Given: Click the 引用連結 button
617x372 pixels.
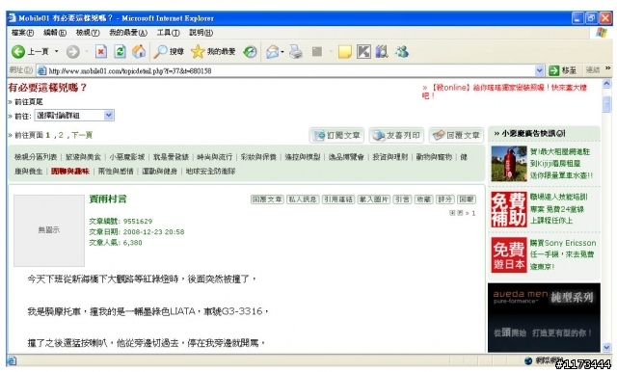Looking at the screenshot, I should [x=338, y=199].
